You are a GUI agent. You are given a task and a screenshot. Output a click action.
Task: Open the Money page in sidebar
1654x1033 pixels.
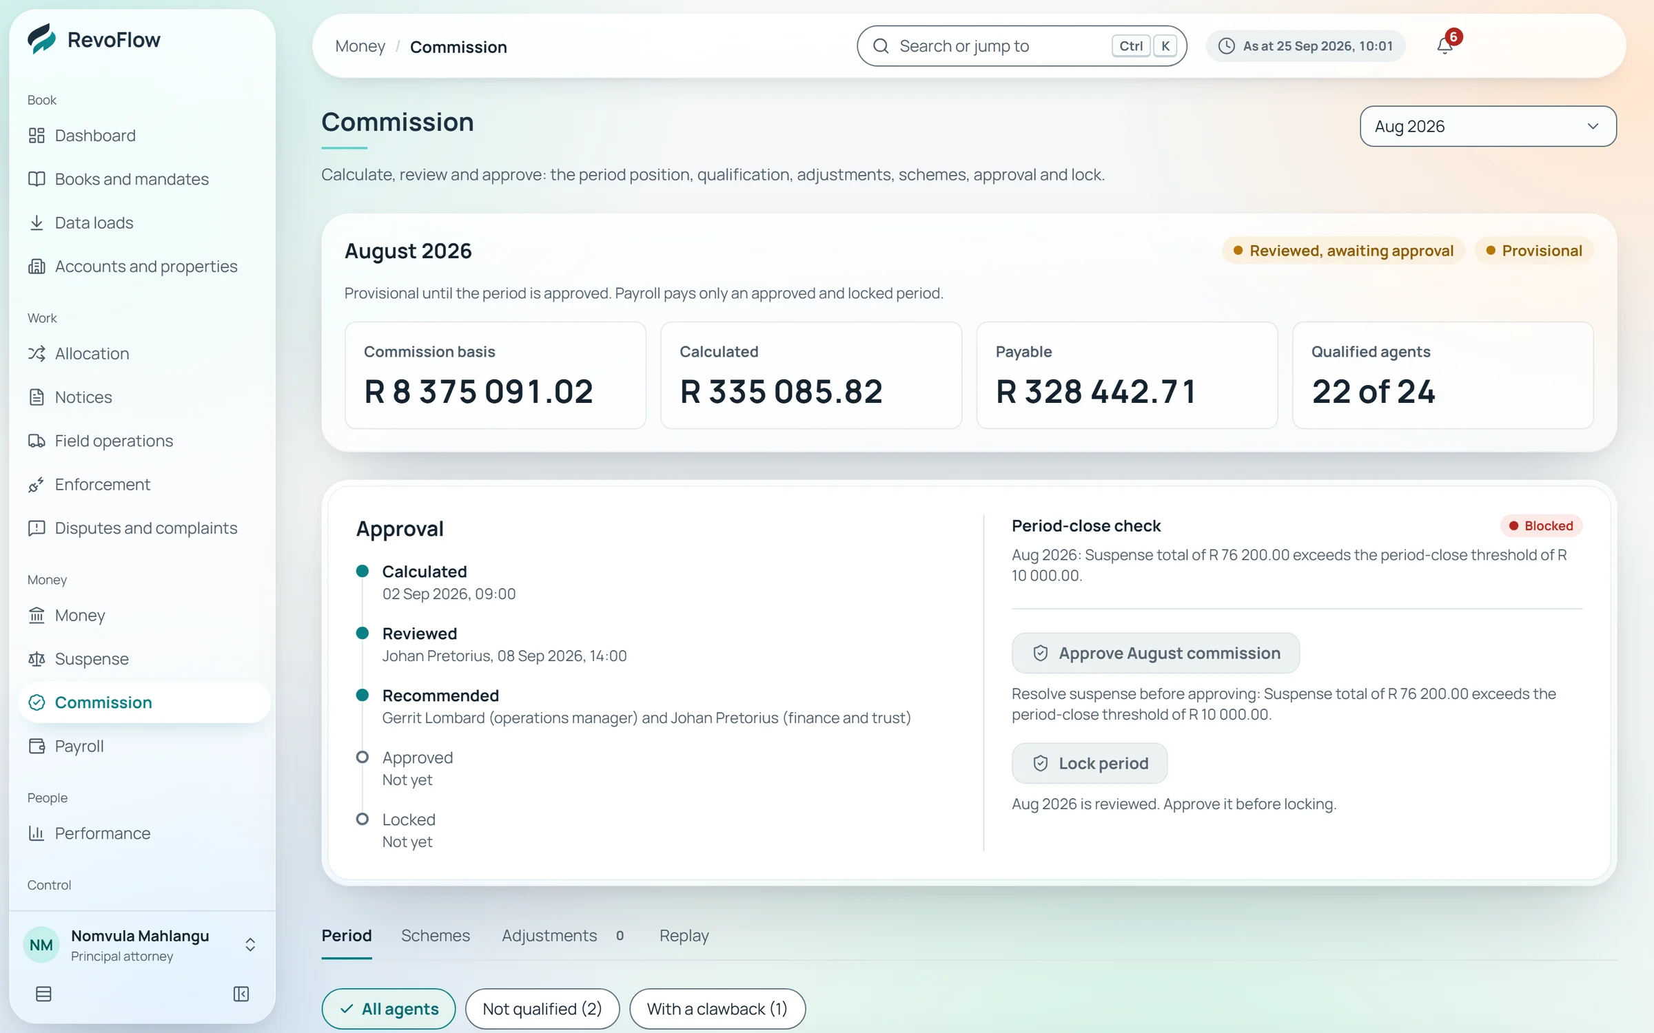pyautogui.click(x=144, y=615)
